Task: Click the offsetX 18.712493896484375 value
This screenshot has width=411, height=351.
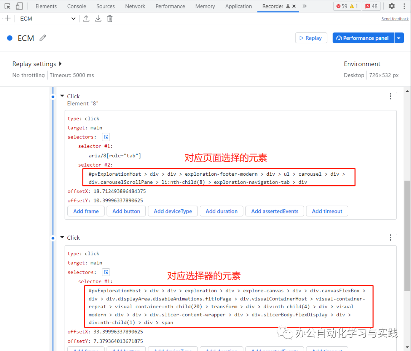Action: [119, 191]
